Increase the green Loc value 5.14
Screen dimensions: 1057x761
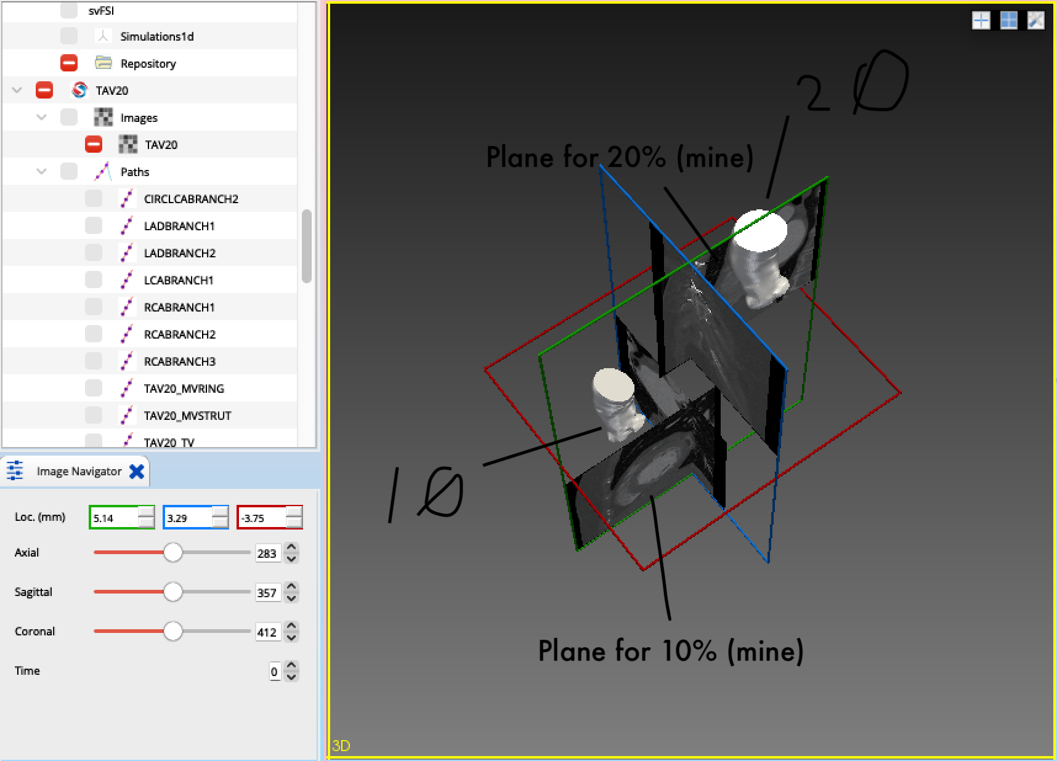point(147,512)
